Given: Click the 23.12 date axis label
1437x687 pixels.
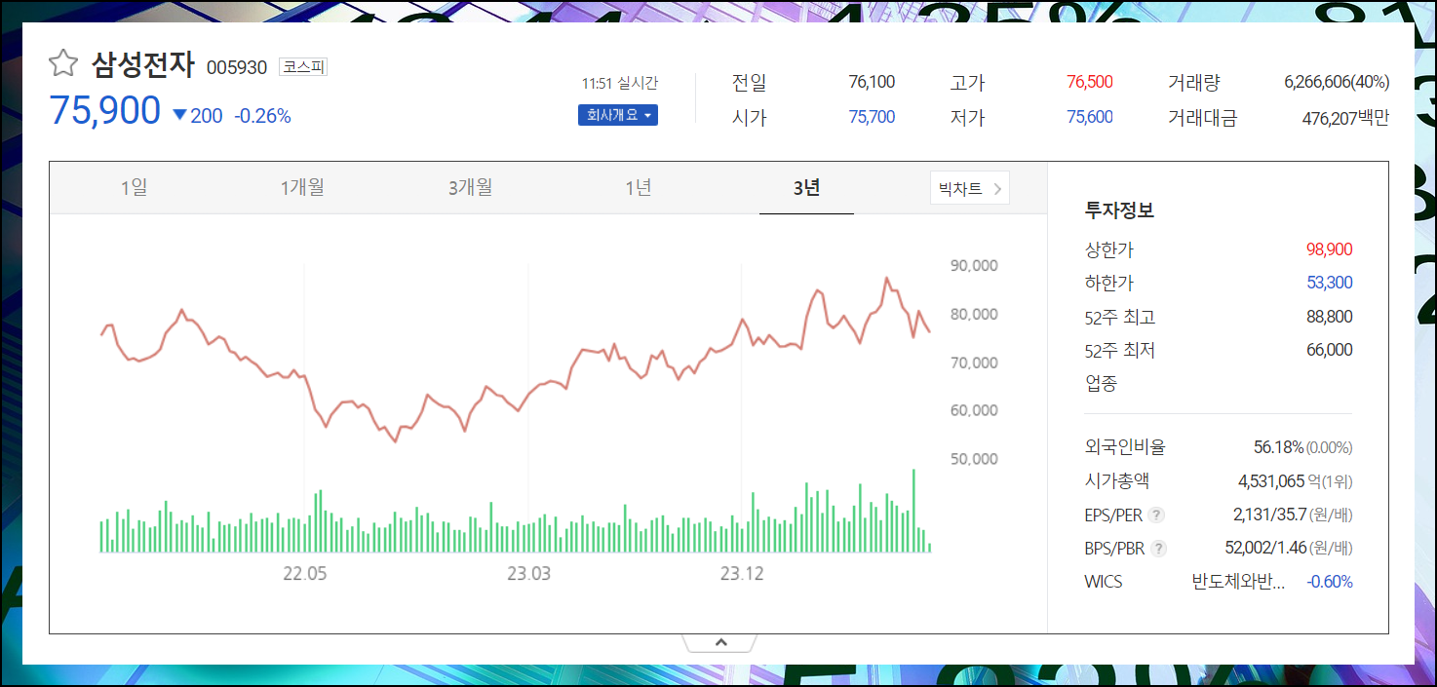Looking at the screenshot, I should [742, 574].
